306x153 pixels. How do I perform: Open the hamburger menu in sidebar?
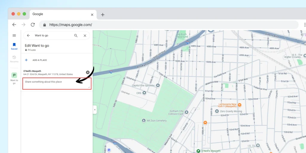point(14,35)
